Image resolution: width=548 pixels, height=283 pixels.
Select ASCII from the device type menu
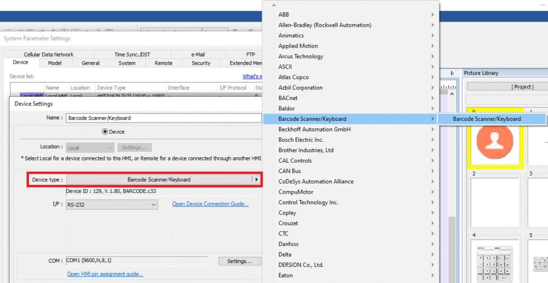(351, 67)
